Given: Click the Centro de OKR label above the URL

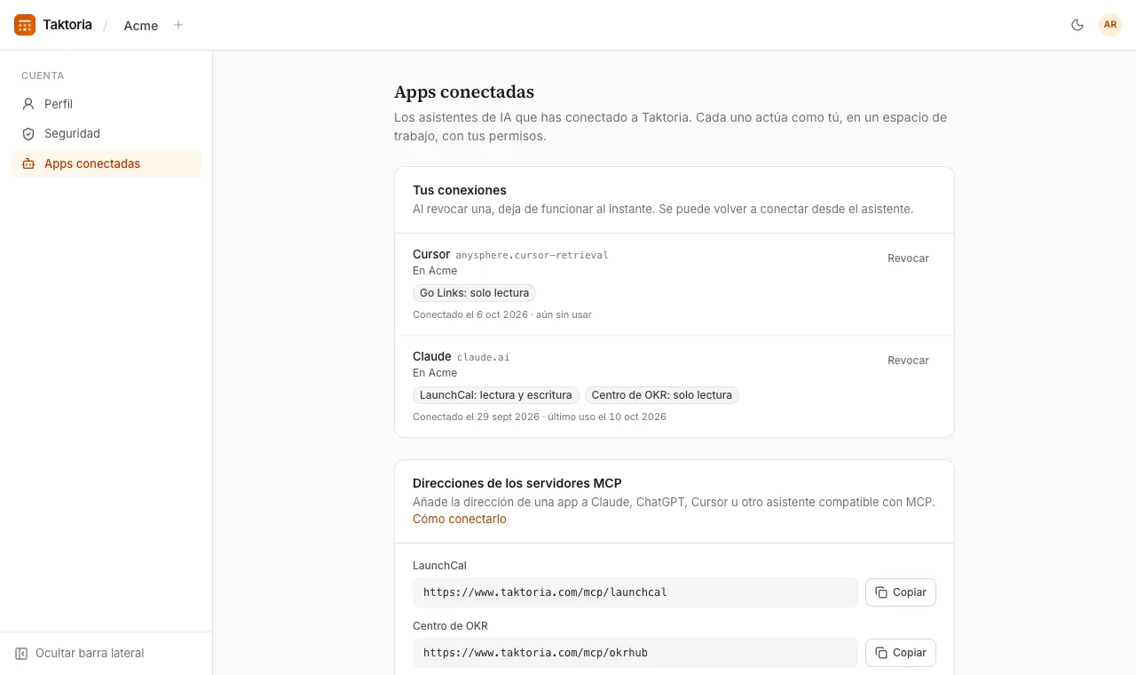Looking at the screenshot, I should pyautogui.click(x=450, y=626).
